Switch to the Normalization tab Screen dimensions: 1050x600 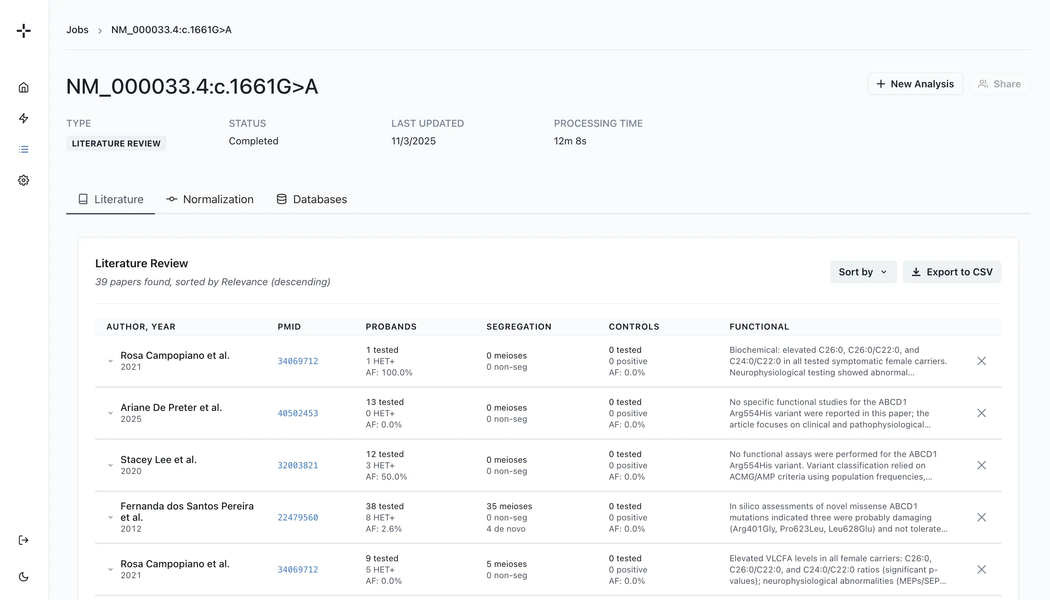(x=210, y=199)
